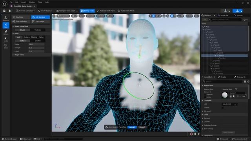This screenshot has width=251, height=141.
Task: Select the Mesh mode icon in sidebar
Action: (x=6, y=46)
